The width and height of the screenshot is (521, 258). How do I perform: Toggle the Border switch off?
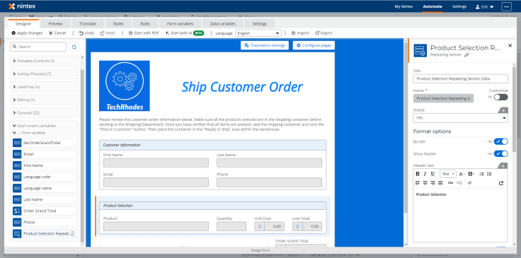point(500,141)
